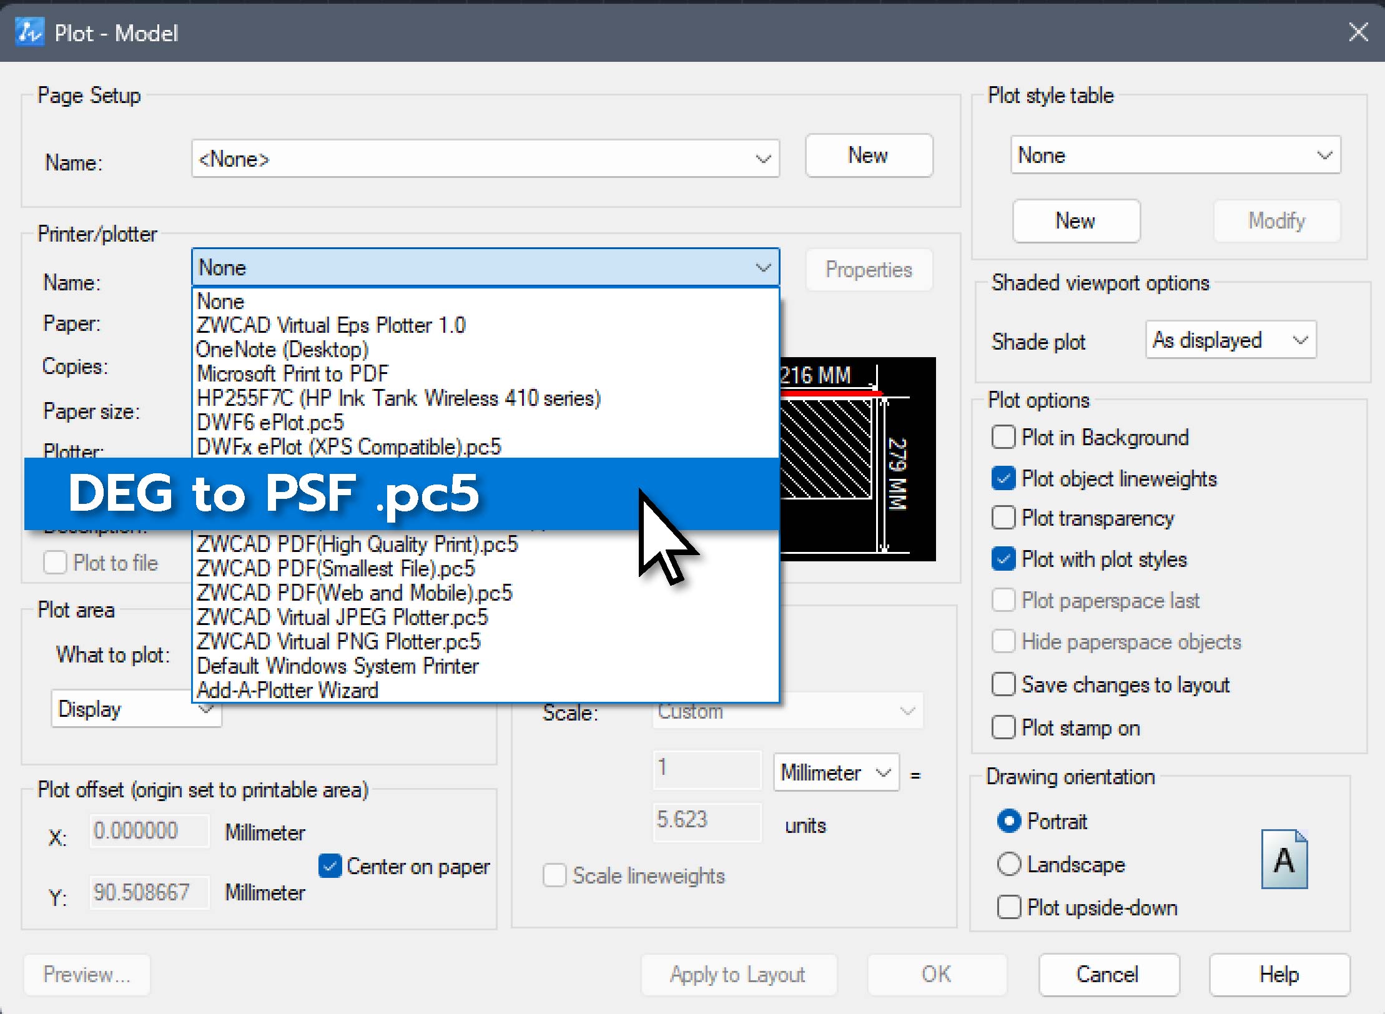The image size is (1385, 1014).
Task: Enable Plot in Background checkbox
Action: (1003, 437)
